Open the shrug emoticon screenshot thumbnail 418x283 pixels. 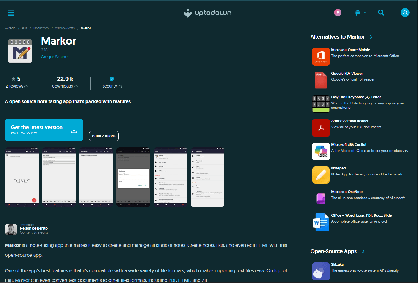22,177
